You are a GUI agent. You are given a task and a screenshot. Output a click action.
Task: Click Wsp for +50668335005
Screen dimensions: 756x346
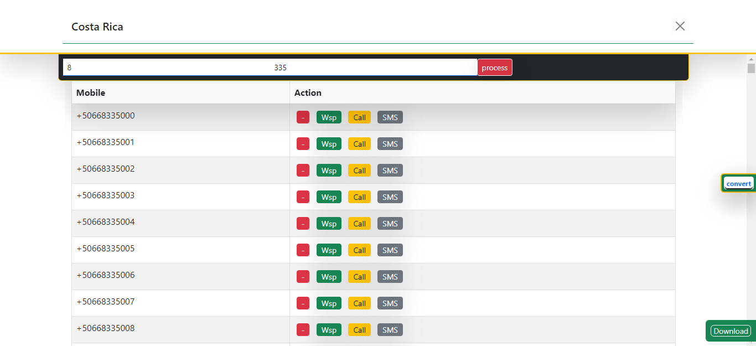tap(329, 250)
